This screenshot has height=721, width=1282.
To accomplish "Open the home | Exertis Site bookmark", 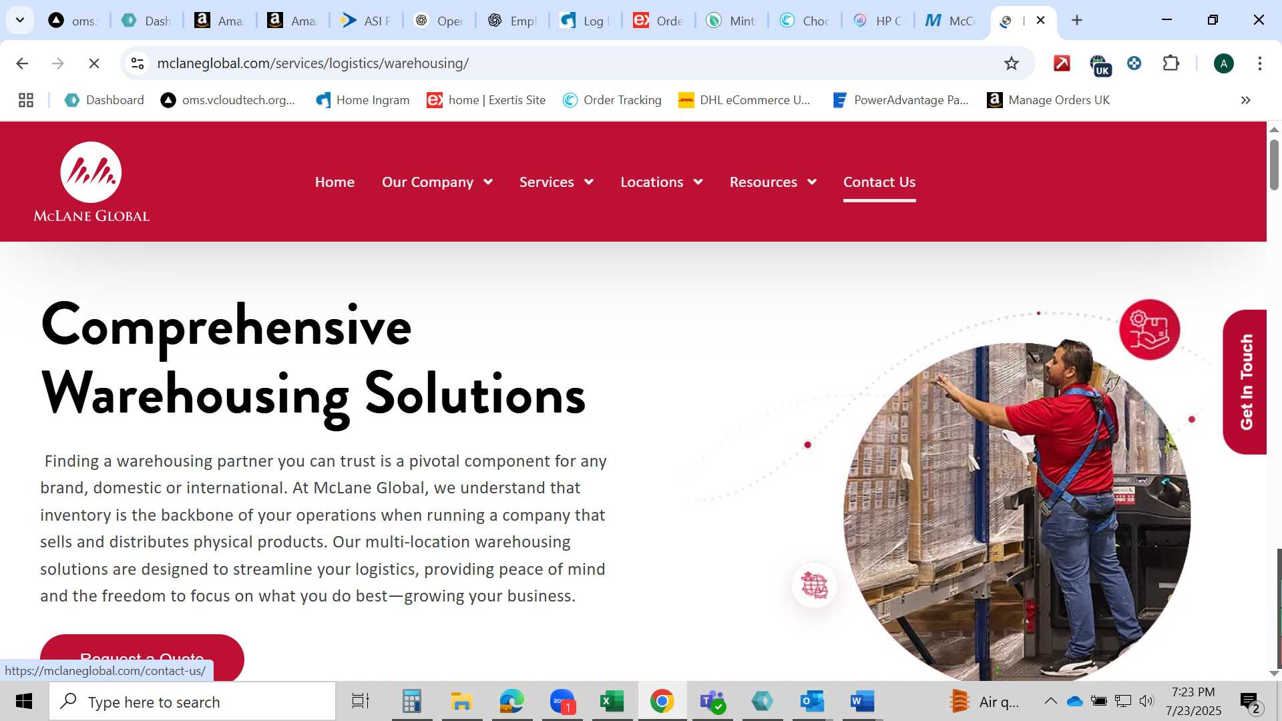I will (x=486, y=100).
